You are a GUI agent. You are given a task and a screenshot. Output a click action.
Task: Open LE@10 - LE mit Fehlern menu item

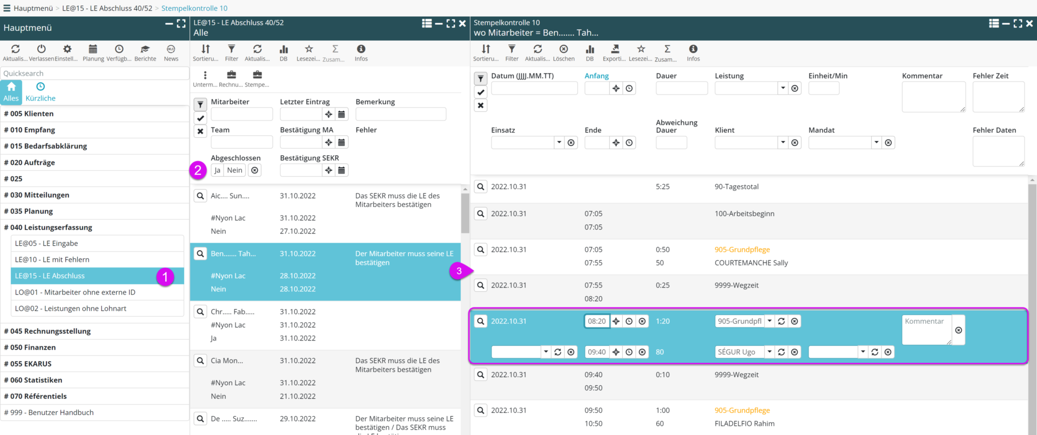pos(52,259)
